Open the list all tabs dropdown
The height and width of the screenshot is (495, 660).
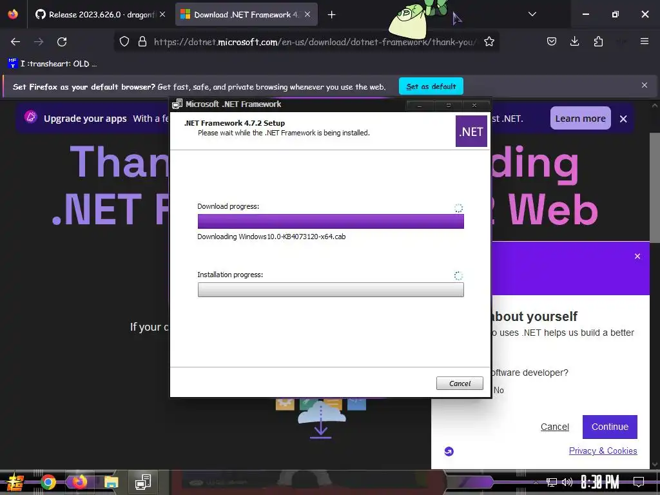(x=532, y=14)
